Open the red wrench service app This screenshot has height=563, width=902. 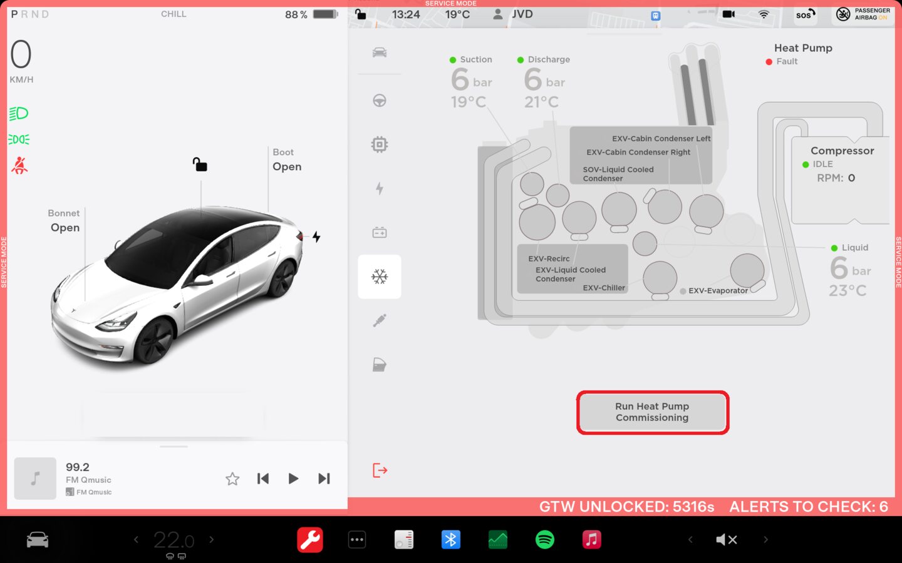[x=310, y=539]
